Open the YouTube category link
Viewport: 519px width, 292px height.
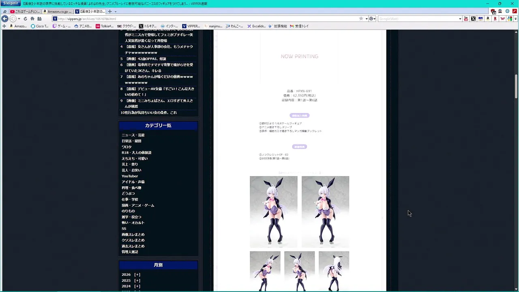coord(130,176)
